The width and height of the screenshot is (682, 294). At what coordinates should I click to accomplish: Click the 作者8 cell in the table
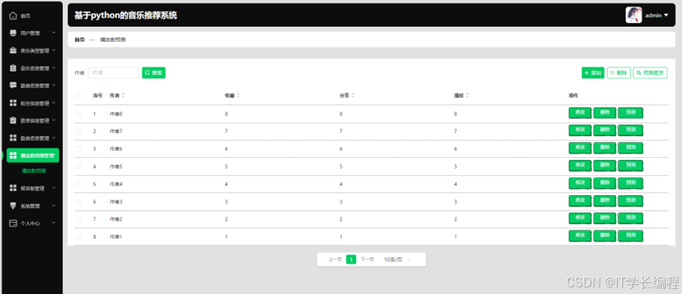click(116, 114)
